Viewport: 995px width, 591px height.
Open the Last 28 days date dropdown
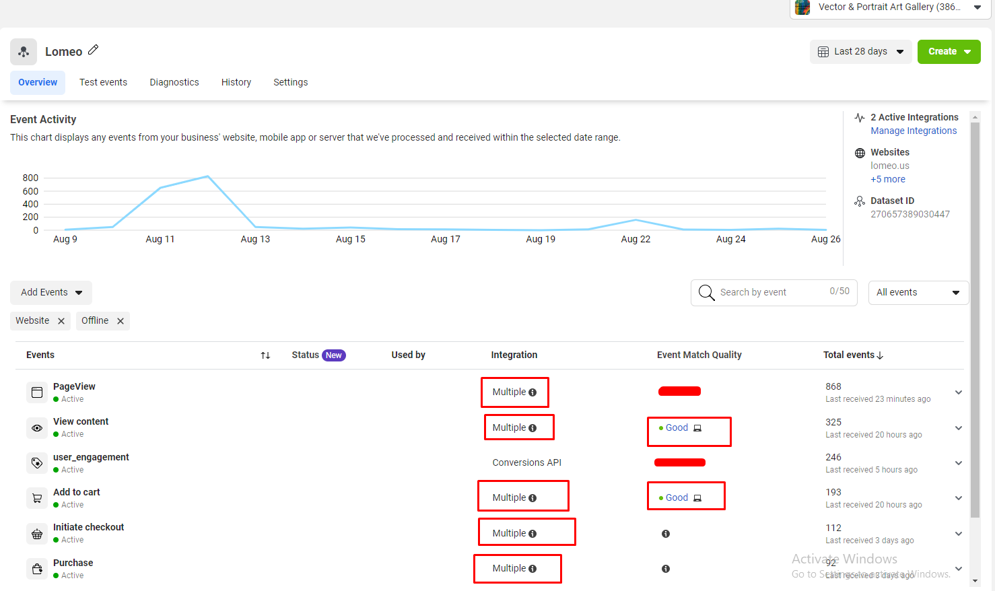[860, 52]
